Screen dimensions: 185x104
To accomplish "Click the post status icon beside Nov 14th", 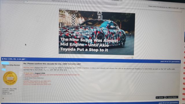I will [3, 59].
